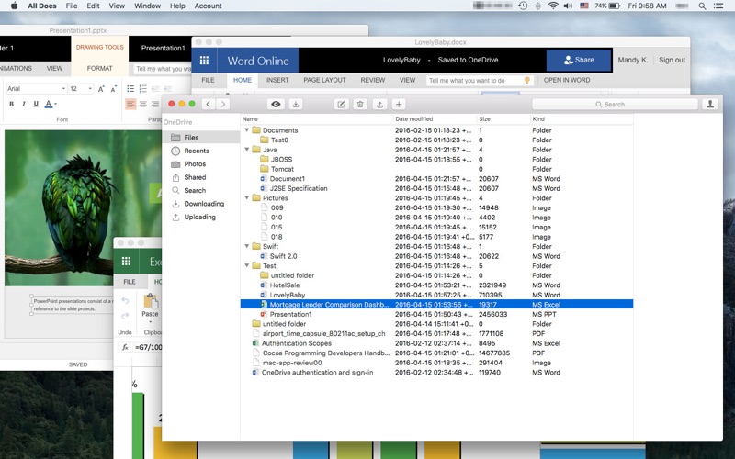The width and height of the screenshot is (735, 459).
Task: Open the File menu in menu bar
Action: coord(72,6)
